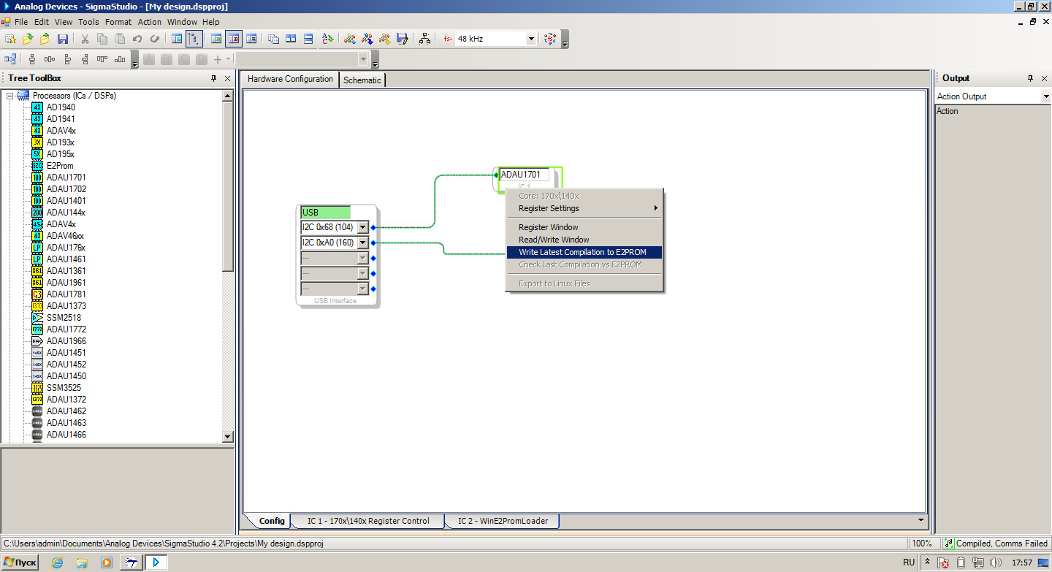Toggle auto-hide pin on Output panel

pyautogui.click(x=1030, y=78)
